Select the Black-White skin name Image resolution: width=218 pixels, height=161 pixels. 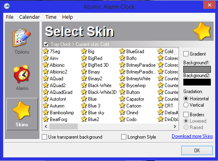[100, 85]
